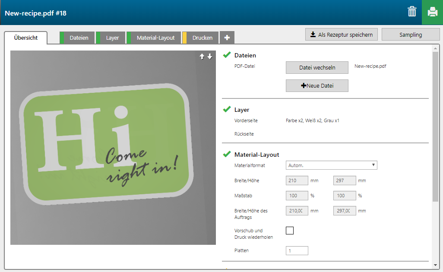443x272 pixels.
Task: Click the green checkmark beside Layer heading
Action: (x=227, y=109)
